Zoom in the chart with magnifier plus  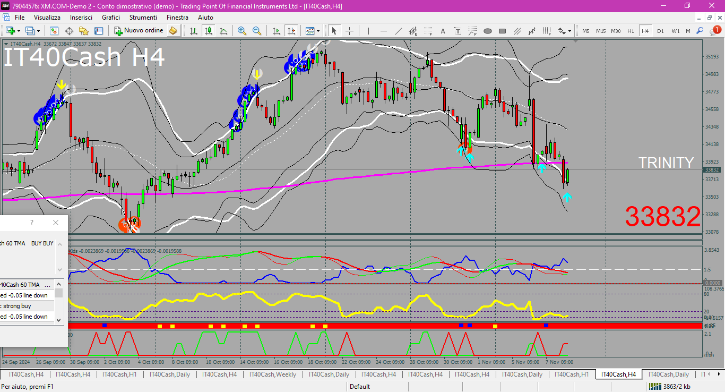pyautogui.click(x=242, y=31)
